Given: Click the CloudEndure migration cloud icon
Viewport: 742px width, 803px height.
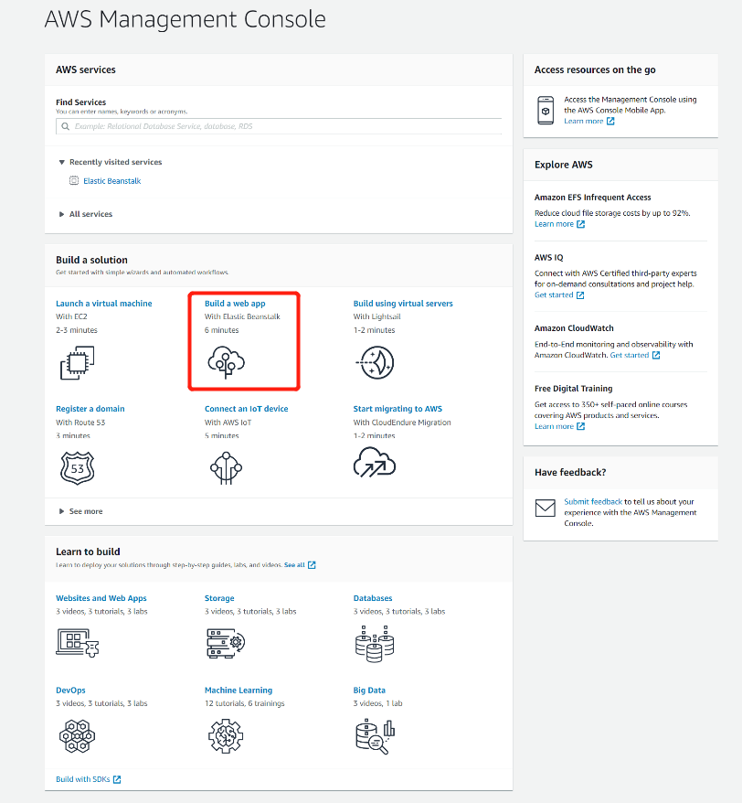Looking at the screenshot, I should click(375, 463).
